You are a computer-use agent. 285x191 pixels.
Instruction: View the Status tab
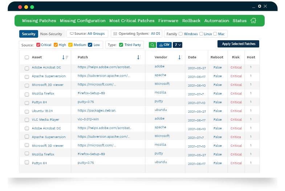point(240,21)
